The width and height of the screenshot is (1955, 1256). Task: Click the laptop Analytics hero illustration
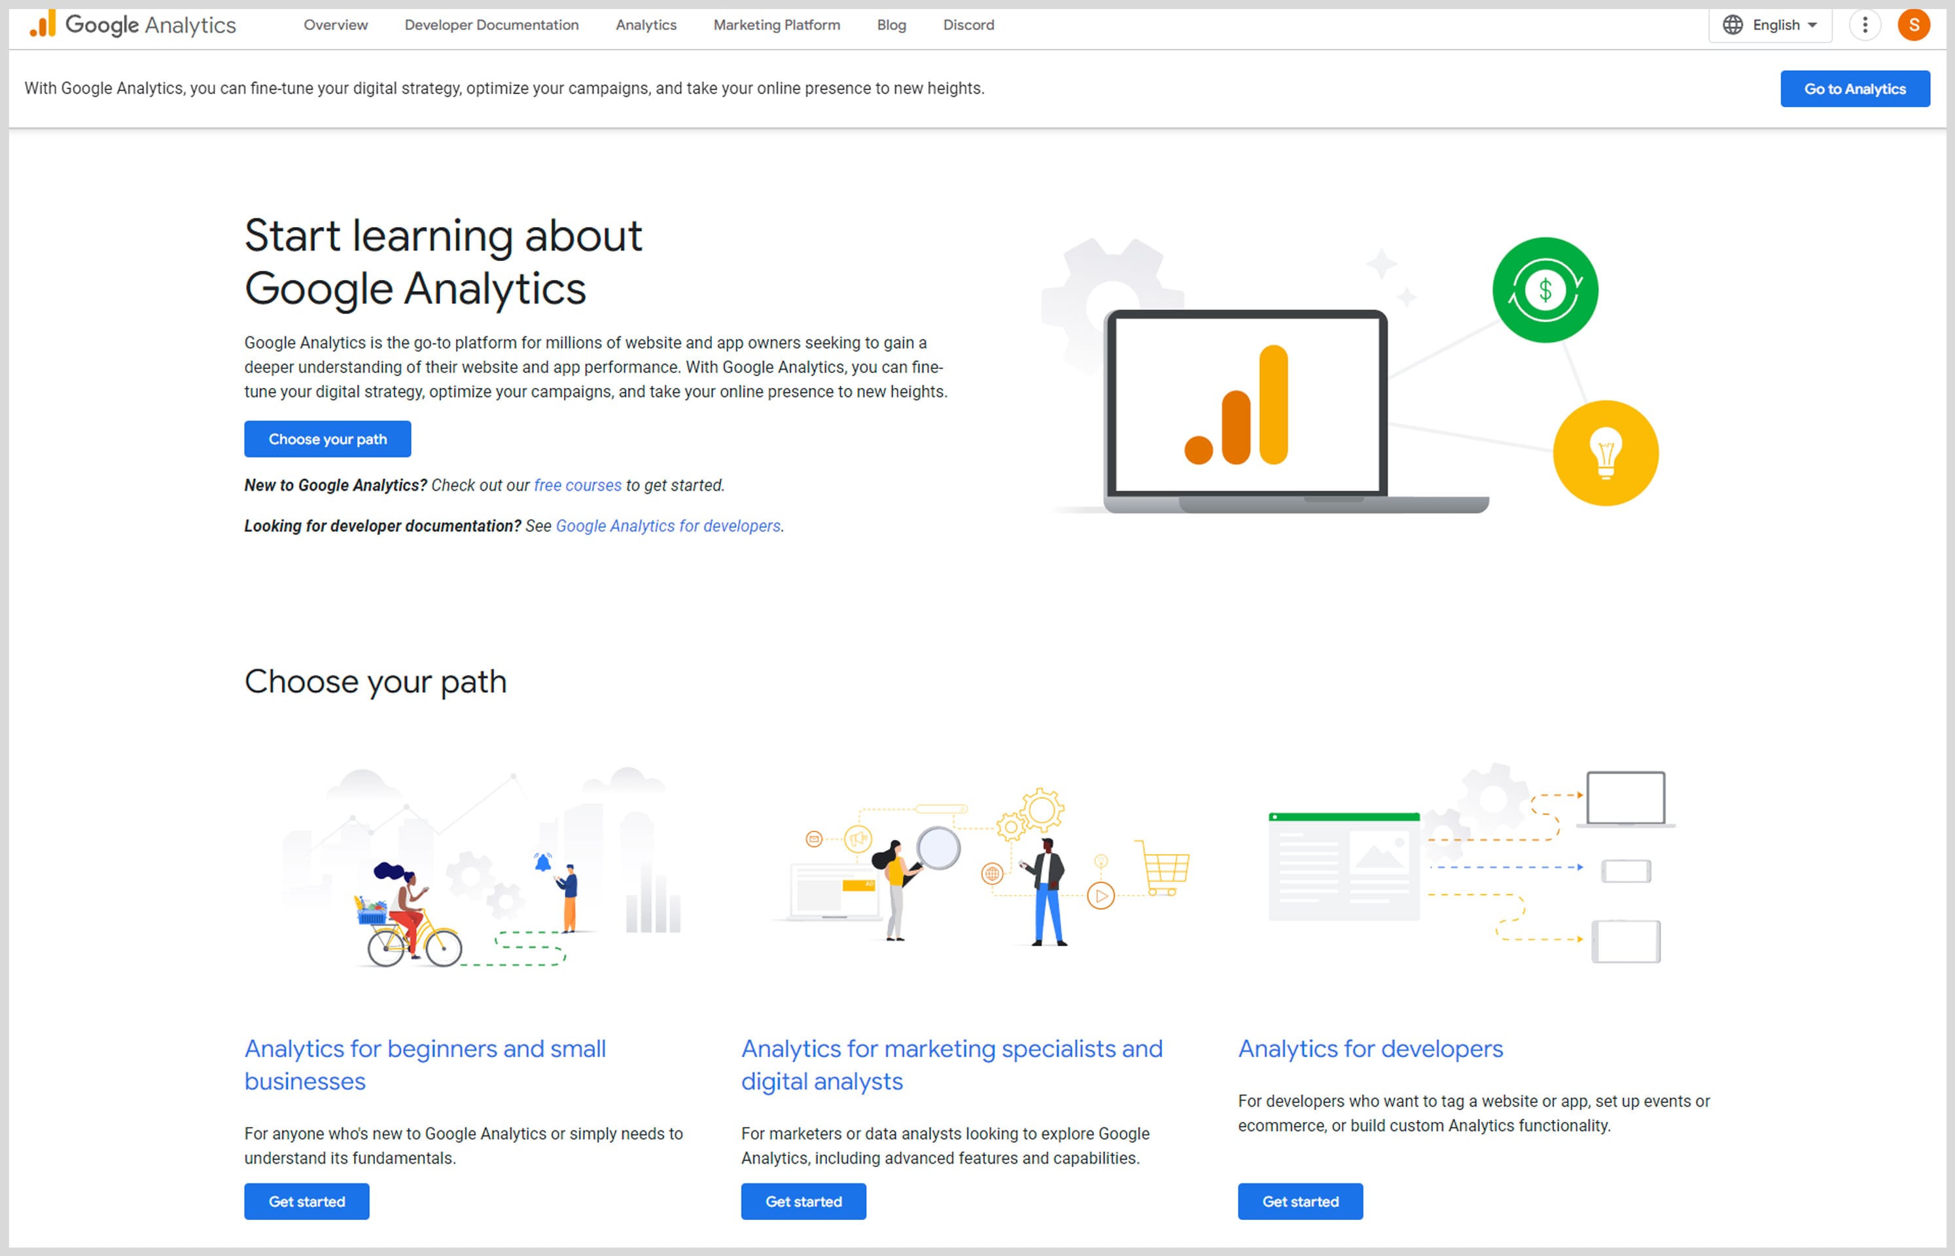point(1297,412)
